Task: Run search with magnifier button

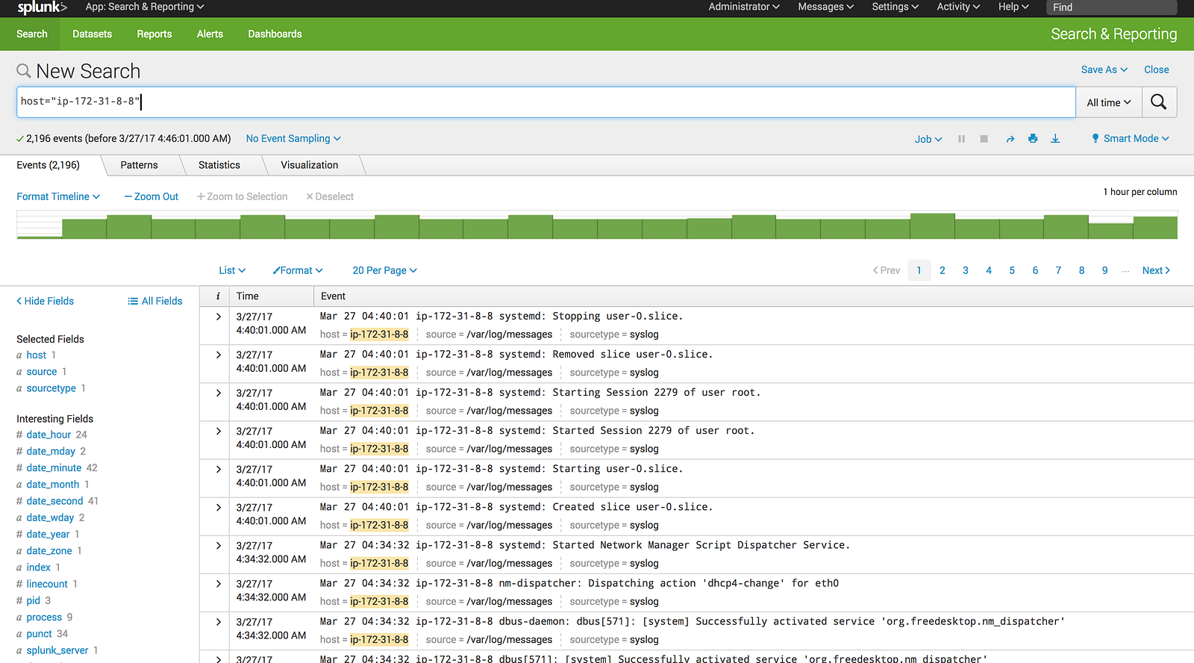Action: point(1159,102)
